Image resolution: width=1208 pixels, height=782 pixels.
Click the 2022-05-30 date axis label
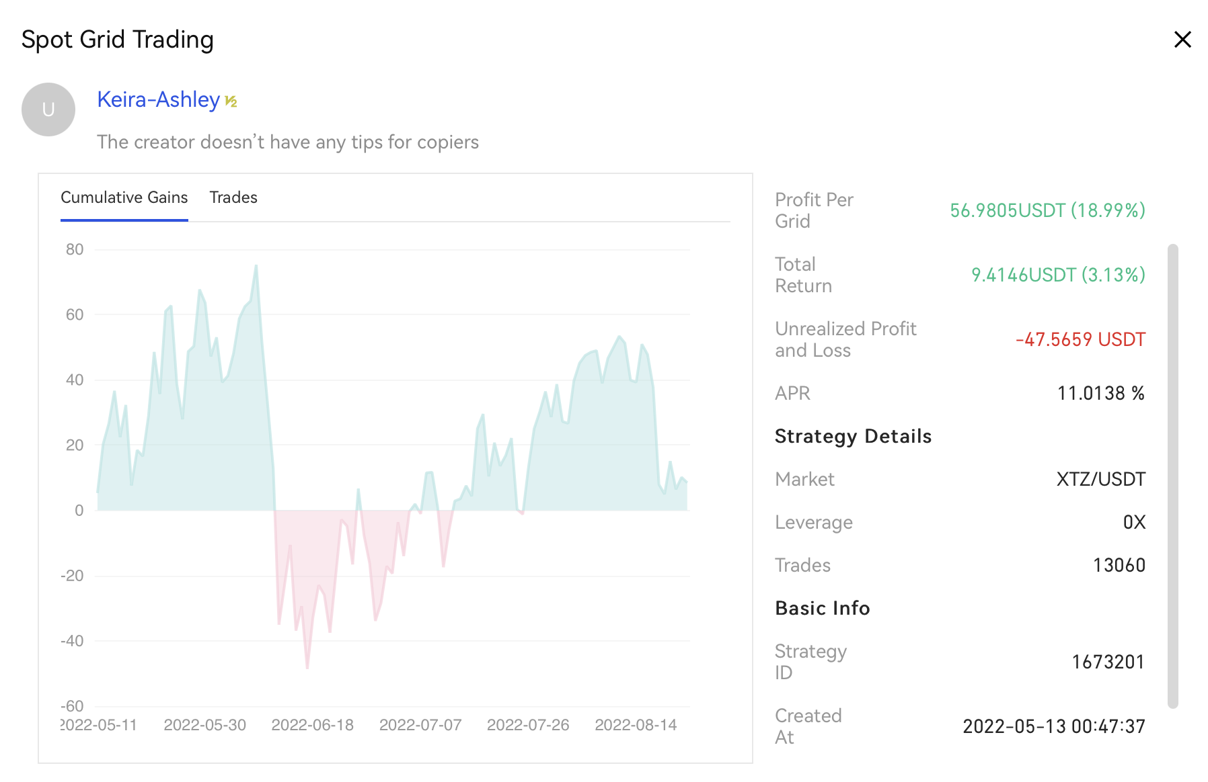click(204, 725)
